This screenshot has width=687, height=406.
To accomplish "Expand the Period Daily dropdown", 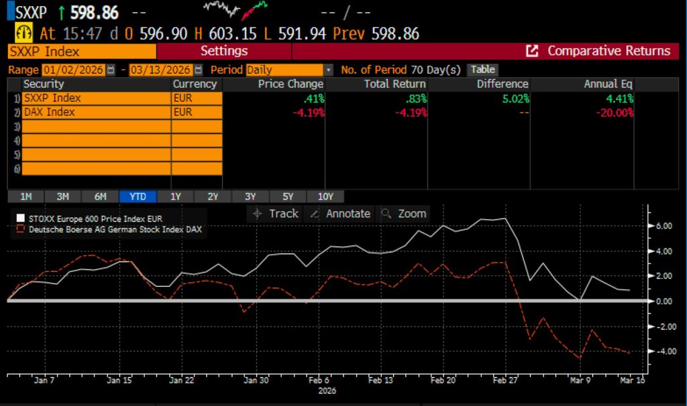I will coord(328,70).
